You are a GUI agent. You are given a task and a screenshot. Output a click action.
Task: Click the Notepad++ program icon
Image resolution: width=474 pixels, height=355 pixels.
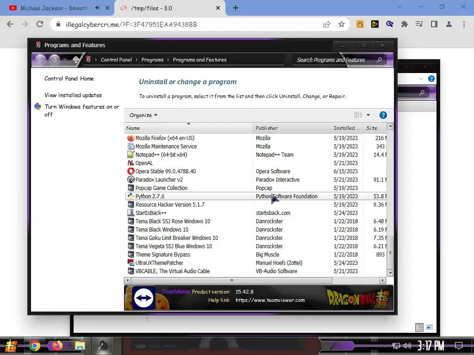[x=131, y=154]
